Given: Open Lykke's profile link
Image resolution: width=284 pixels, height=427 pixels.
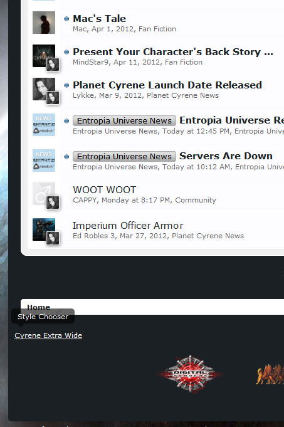Looking at the screenshot, I should pyautogui.click(x=83, y=95).
